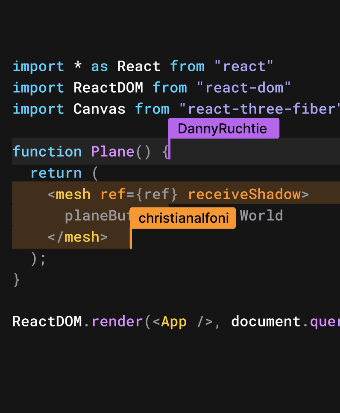Place cursor on the "react" import string
Viewport: 340px width, 413px height.
coord(243,67)
